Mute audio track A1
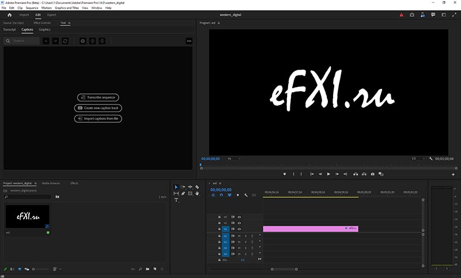The height and width of the screenshot is (278, 461). [239, 235]
